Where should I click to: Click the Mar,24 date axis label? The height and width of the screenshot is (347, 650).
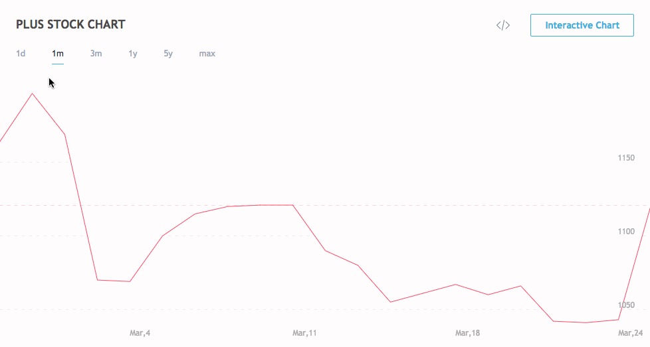point(630,333)
